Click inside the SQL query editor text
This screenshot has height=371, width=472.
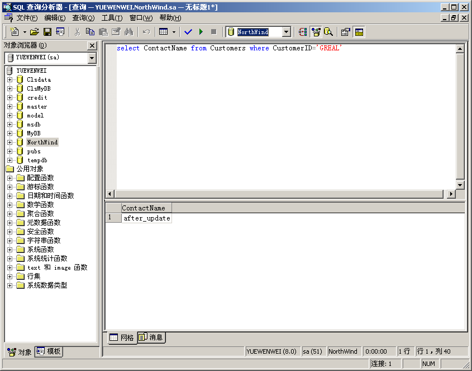pos(229,48)
